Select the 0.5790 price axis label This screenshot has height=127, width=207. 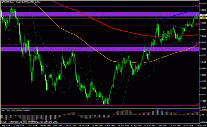[x=203, y=62]
